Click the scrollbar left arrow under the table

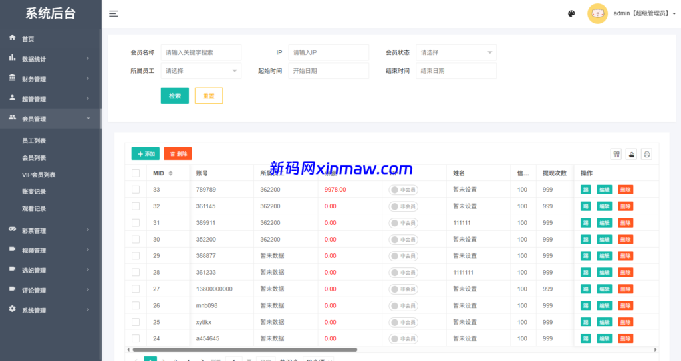tap(128, 350)
